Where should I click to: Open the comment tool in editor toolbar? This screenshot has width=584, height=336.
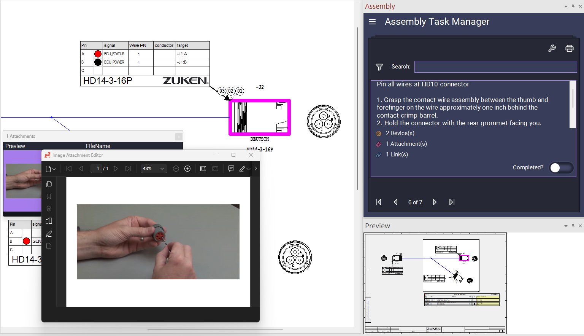click(x=231, y=169)
